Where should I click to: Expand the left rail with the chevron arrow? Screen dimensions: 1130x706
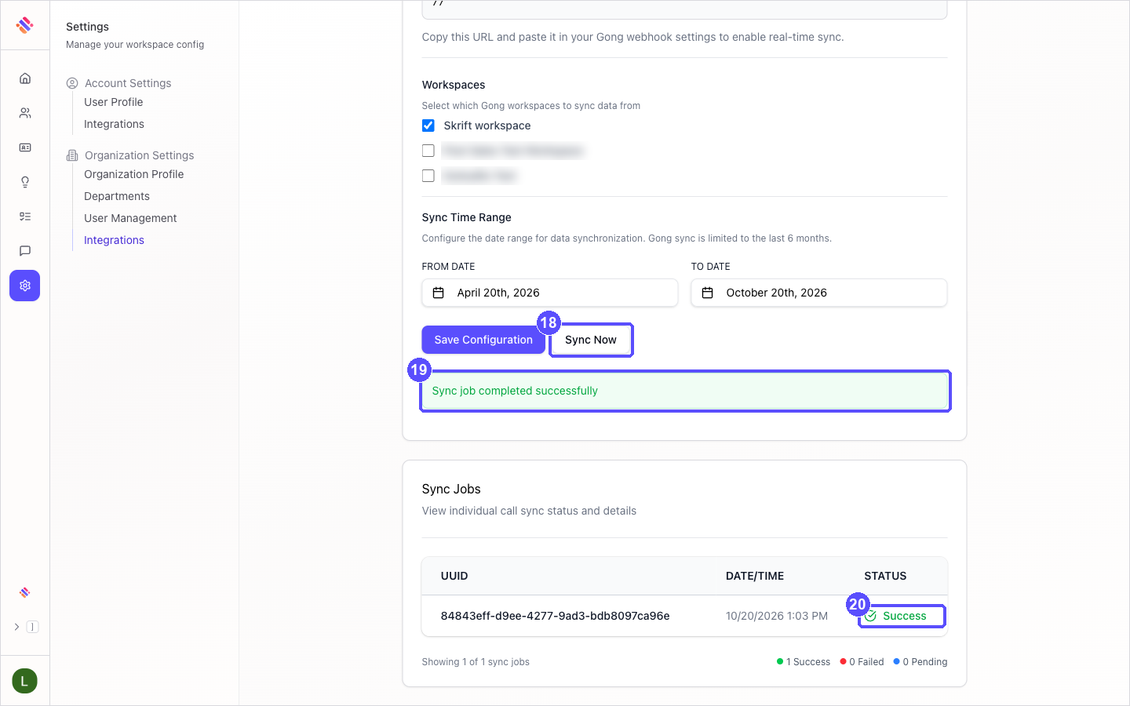(x=16, y=627)
